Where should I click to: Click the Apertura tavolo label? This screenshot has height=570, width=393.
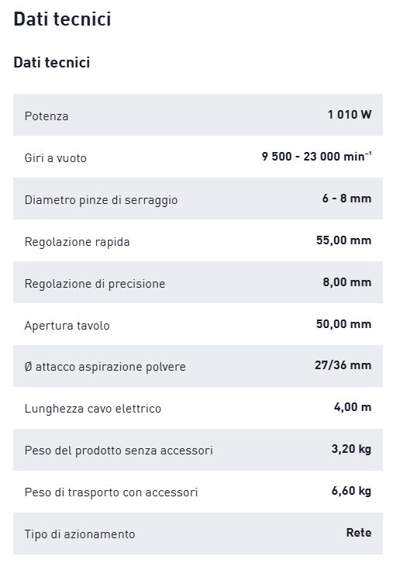[67, 326]
